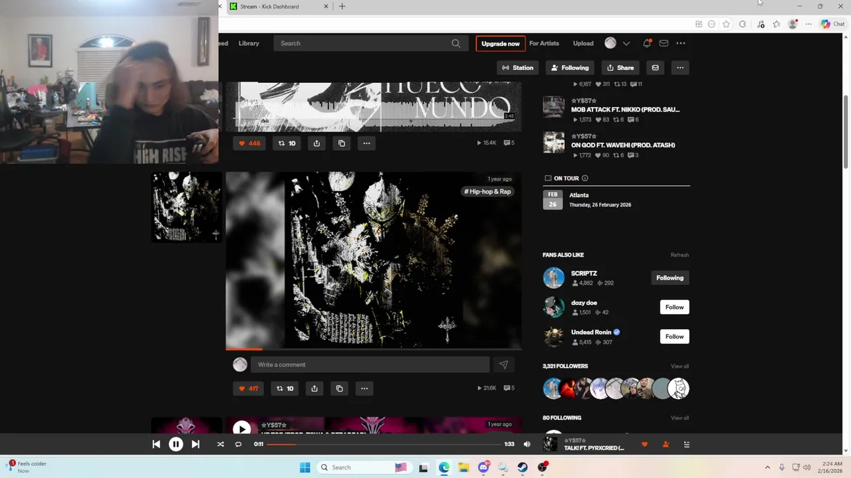
Task: View all 3,321 followers
Action: (679, 366)
